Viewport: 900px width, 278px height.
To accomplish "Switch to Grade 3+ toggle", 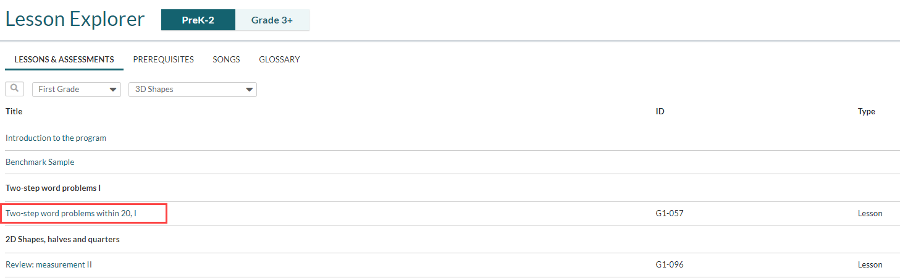I will coord(272,20).
